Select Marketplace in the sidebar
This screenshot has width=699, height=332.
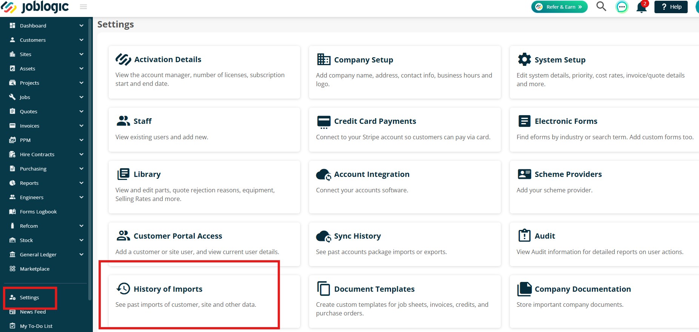(34, 269)
